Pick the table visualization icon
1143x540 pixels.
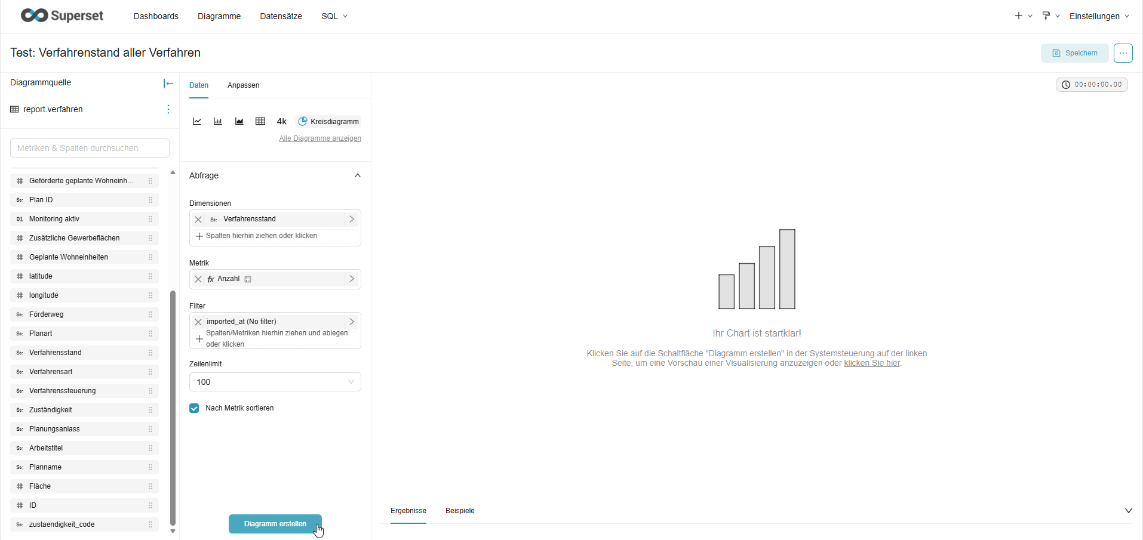(x=260, y=121)
